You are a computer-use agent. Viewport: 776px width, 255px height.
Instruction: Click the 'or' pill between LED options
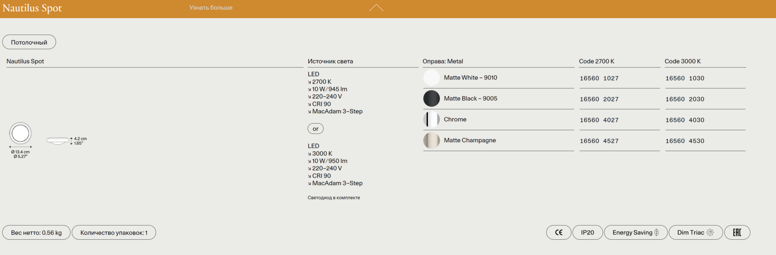315,129
